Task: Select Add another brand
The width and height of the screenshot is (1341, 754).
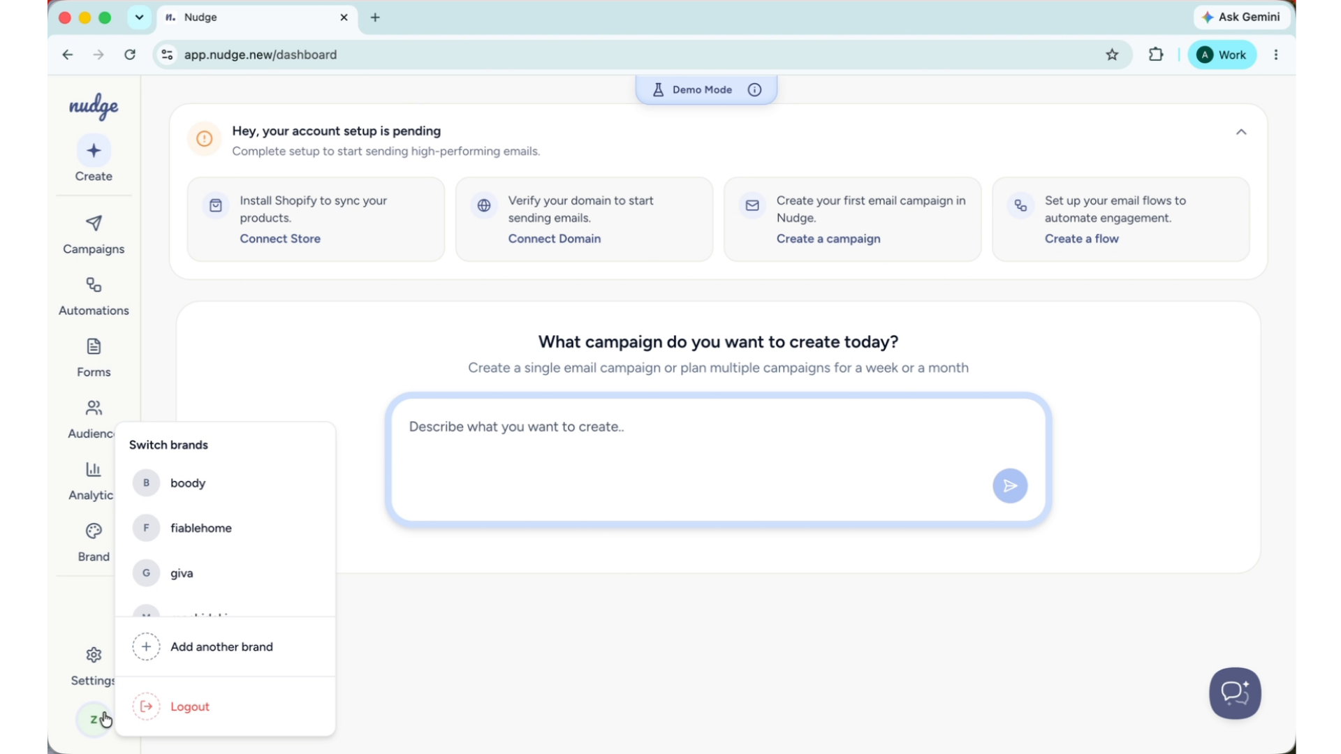Action: point(225,646)
